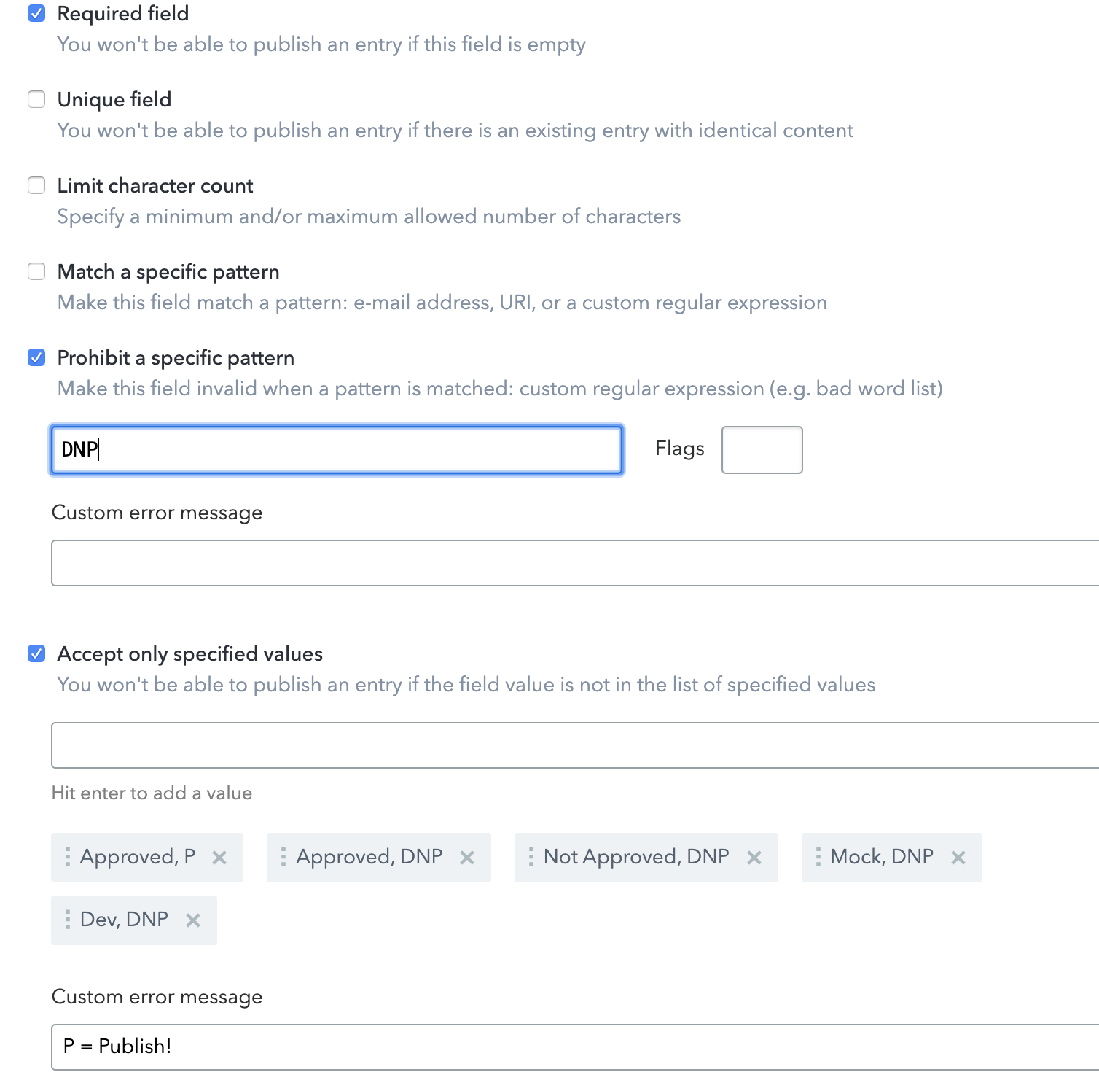1099x1091 pixels.
Task: Remove the "Mock, DNP" value chip
Action: [959, 857]
